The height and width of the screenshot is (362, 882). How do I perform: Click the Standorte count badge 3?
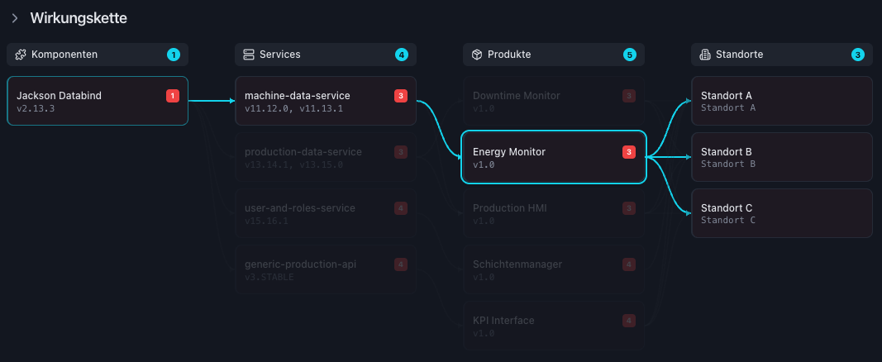point(857,55)
